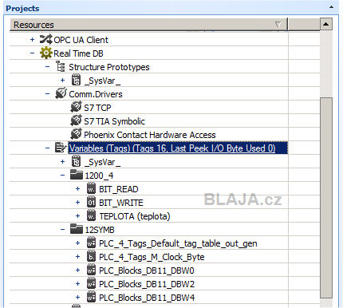The image size is (343, 308).
Task: Expand _SysVar_ under Structure Prototypes
Action: [x=62, y=80]
